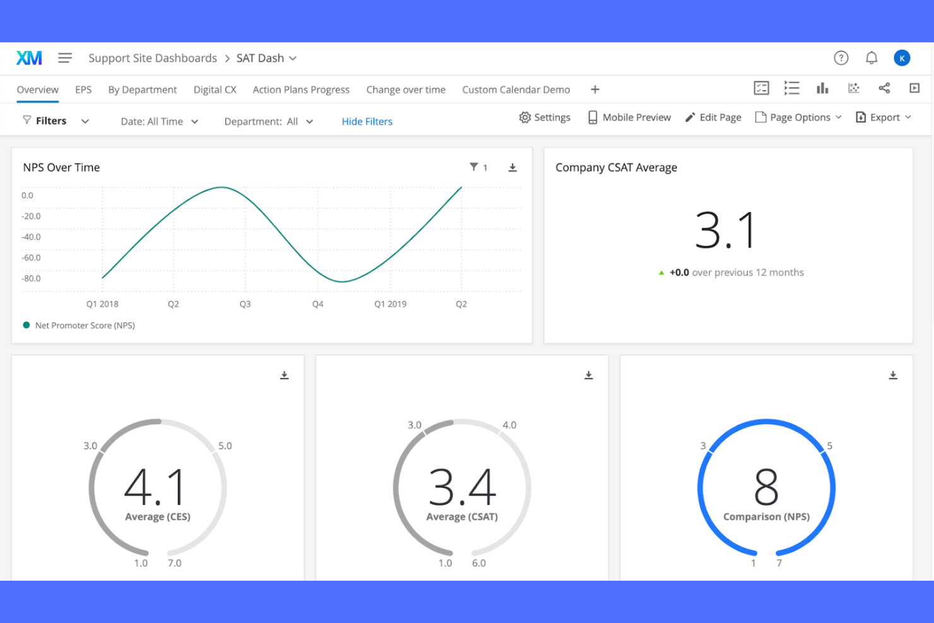Image resolution: width=934 pixels, height=623 pixels.
Task: Click the help question mark icon
Action: click(x=841, y=57)
